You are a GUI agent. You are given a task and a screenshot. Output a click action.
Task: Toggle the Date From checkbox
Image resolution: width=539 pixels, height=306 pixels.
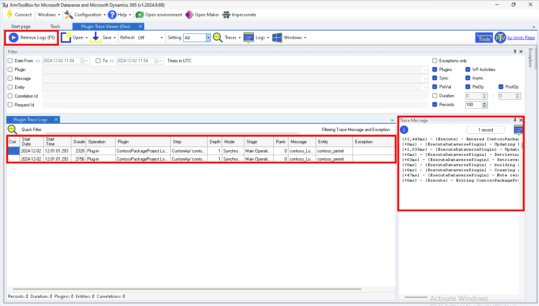tap(10, 61)
